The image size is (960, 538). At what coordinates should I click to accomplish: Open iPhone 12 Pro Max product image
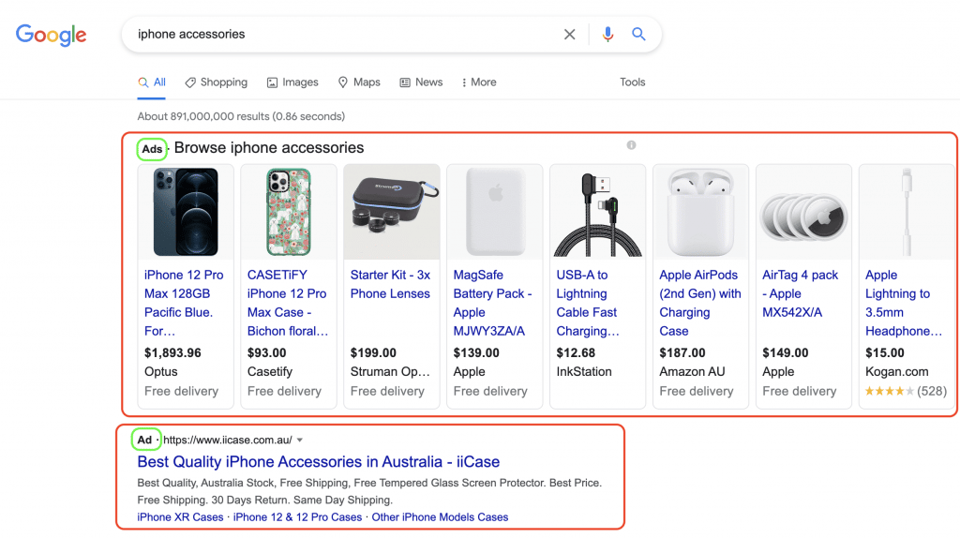(186, 212)
